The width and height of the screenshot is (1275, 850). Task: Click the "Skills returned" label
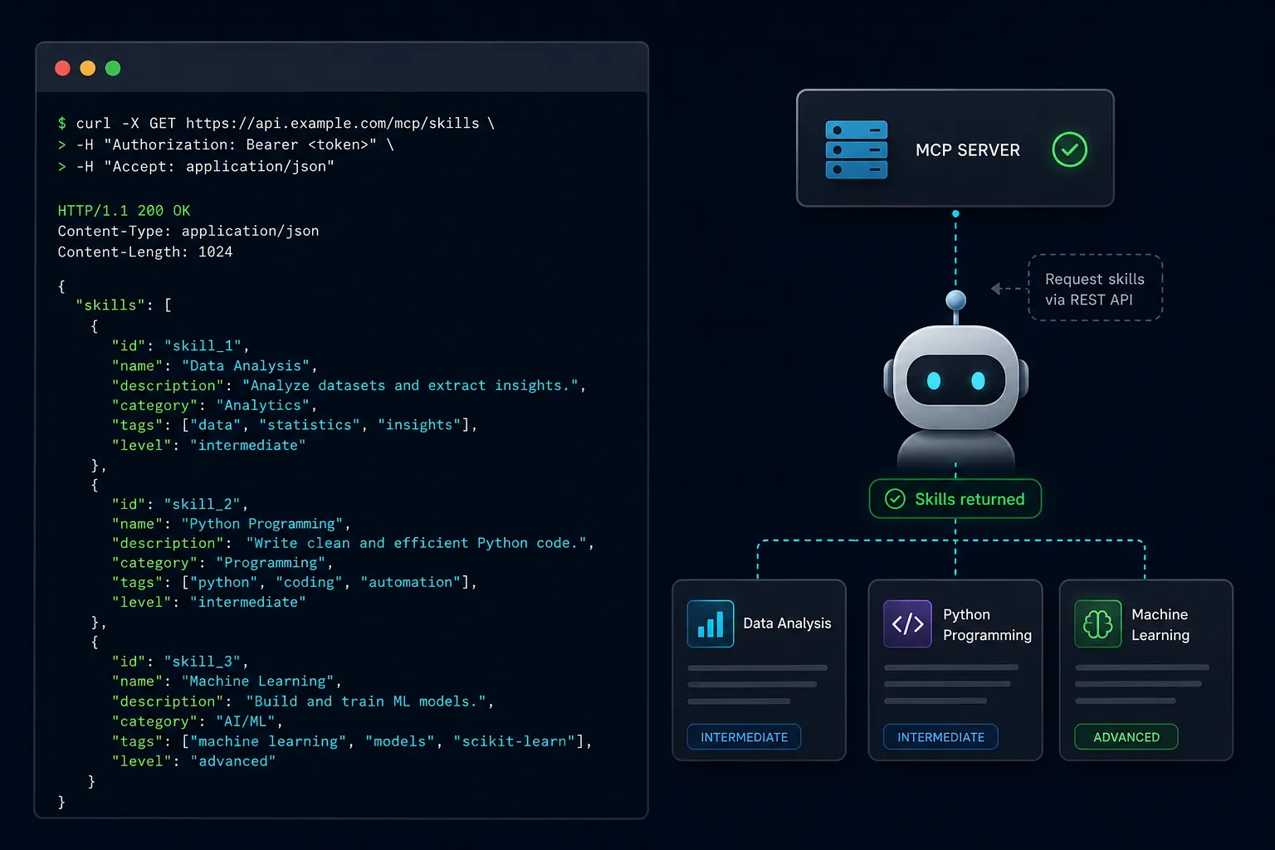970,499
